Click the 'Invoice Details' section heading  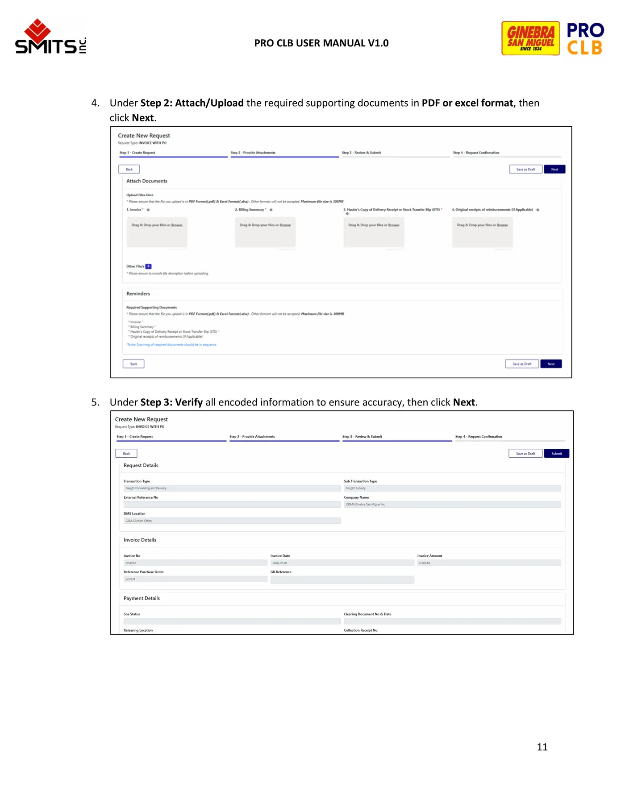[x=140, y=540]
